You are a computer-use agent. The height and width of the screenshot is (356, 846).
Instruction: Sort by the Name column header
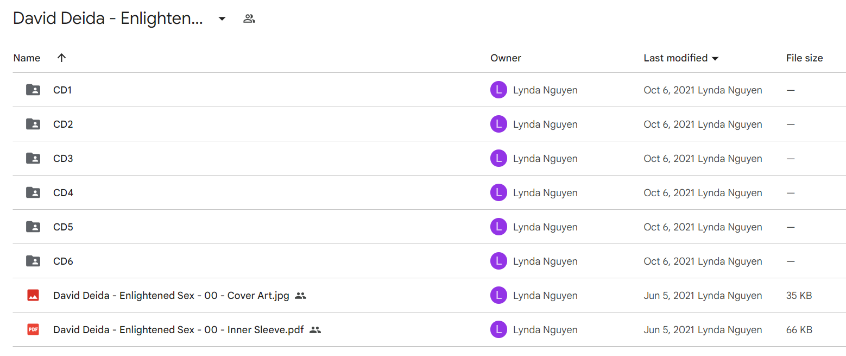[27, 58]
